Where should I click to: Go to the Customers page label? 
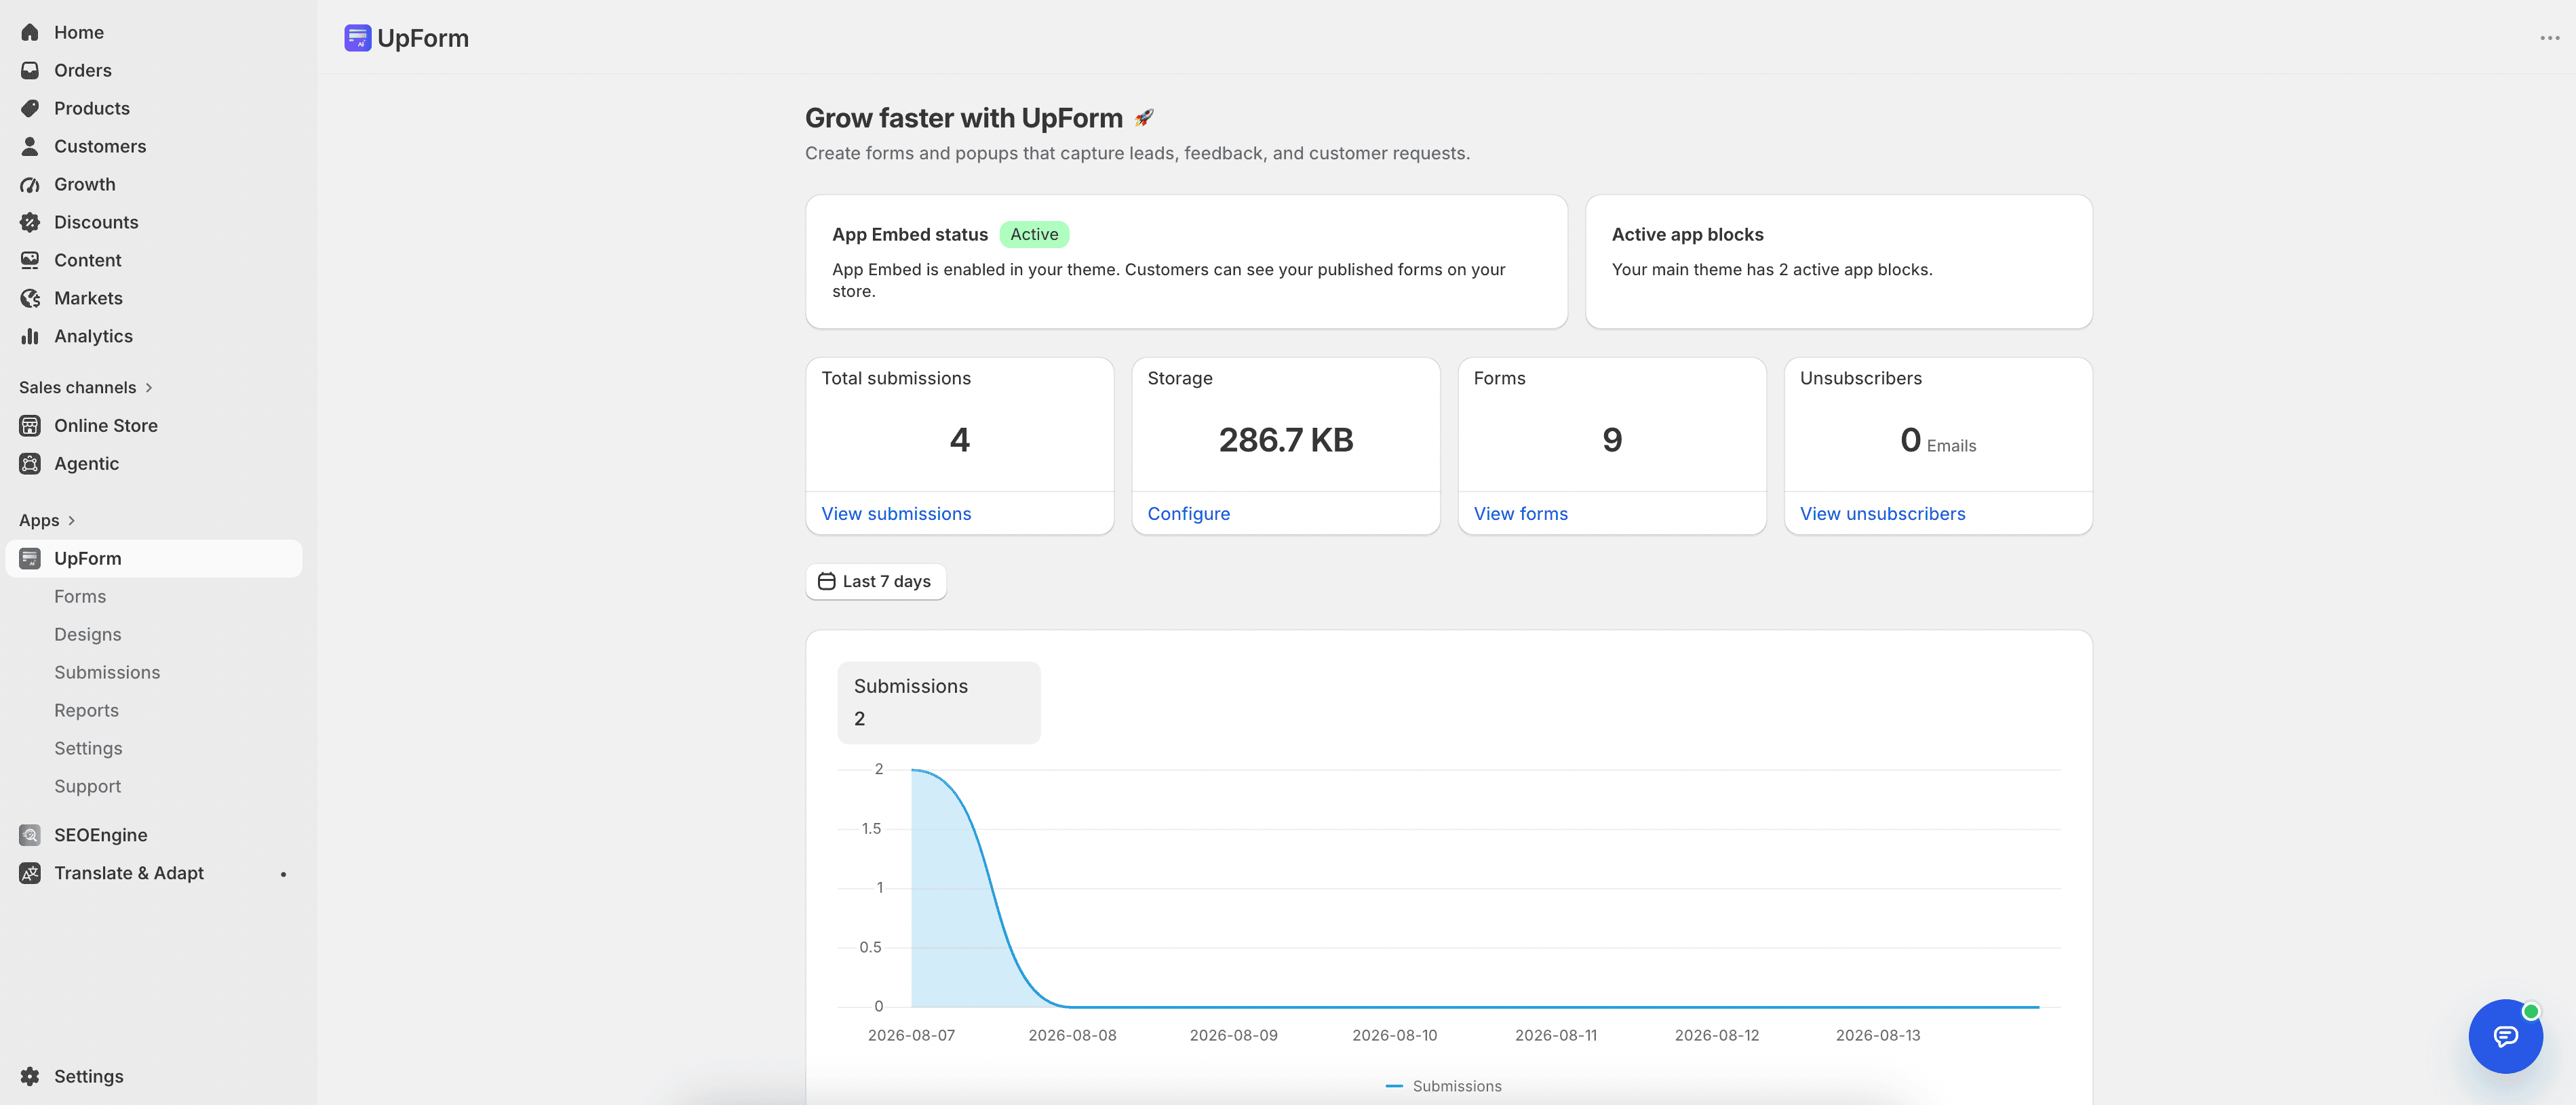(x=100, y=146)
